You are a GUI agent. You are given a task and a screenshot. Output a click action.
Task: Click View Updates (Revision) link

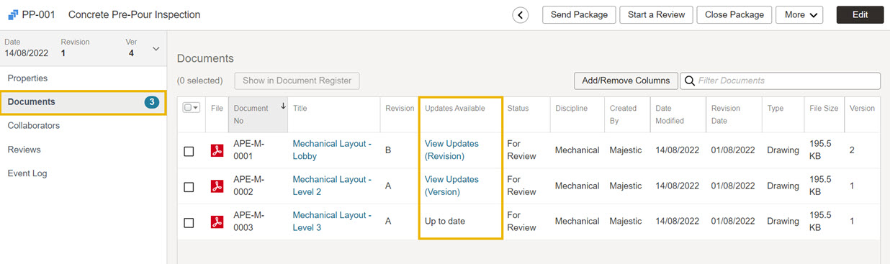point(451,150)
